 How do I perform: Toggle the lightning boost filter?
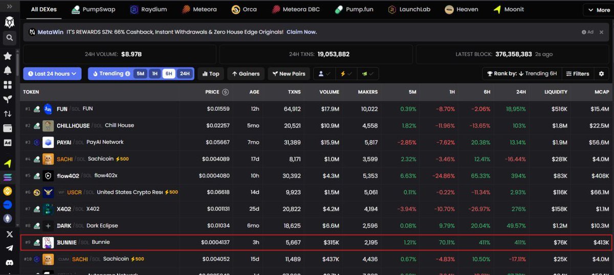[x=346, y=74]
